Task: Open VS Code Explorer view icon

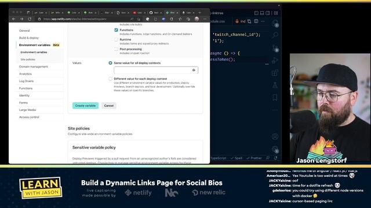Action: coord(275,23)
